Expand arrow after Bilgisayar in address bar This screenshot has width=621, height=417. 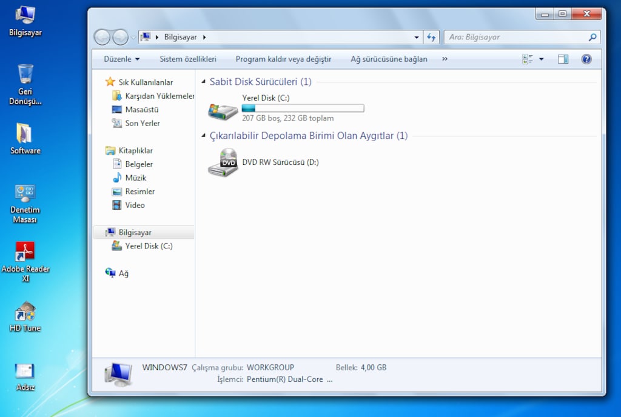pos(204,37)
